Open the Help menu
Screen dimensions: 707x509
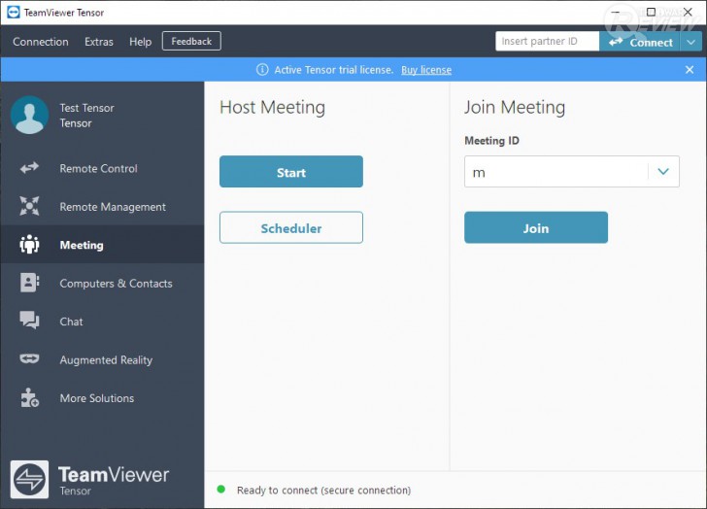(x=140, y=42)
